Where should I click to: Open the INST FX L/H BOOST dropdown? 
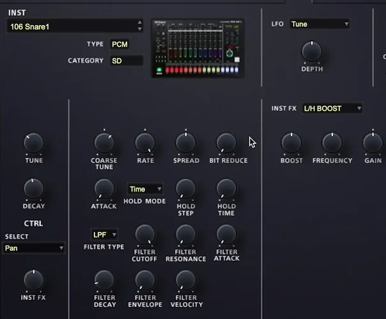pos(332,108)
